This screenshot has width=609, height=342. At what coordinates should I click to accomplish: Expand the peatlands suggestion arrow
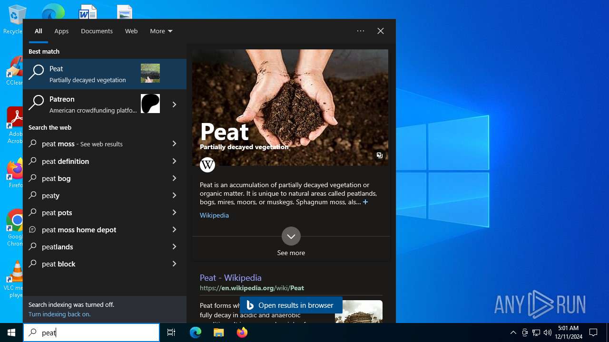pyautogui.click(x=174, y=247)
